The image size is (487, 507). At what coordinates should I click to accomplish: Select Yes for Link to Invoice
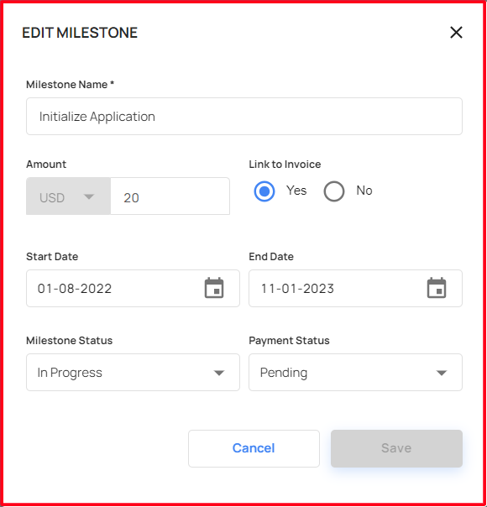tap(264, 191)
